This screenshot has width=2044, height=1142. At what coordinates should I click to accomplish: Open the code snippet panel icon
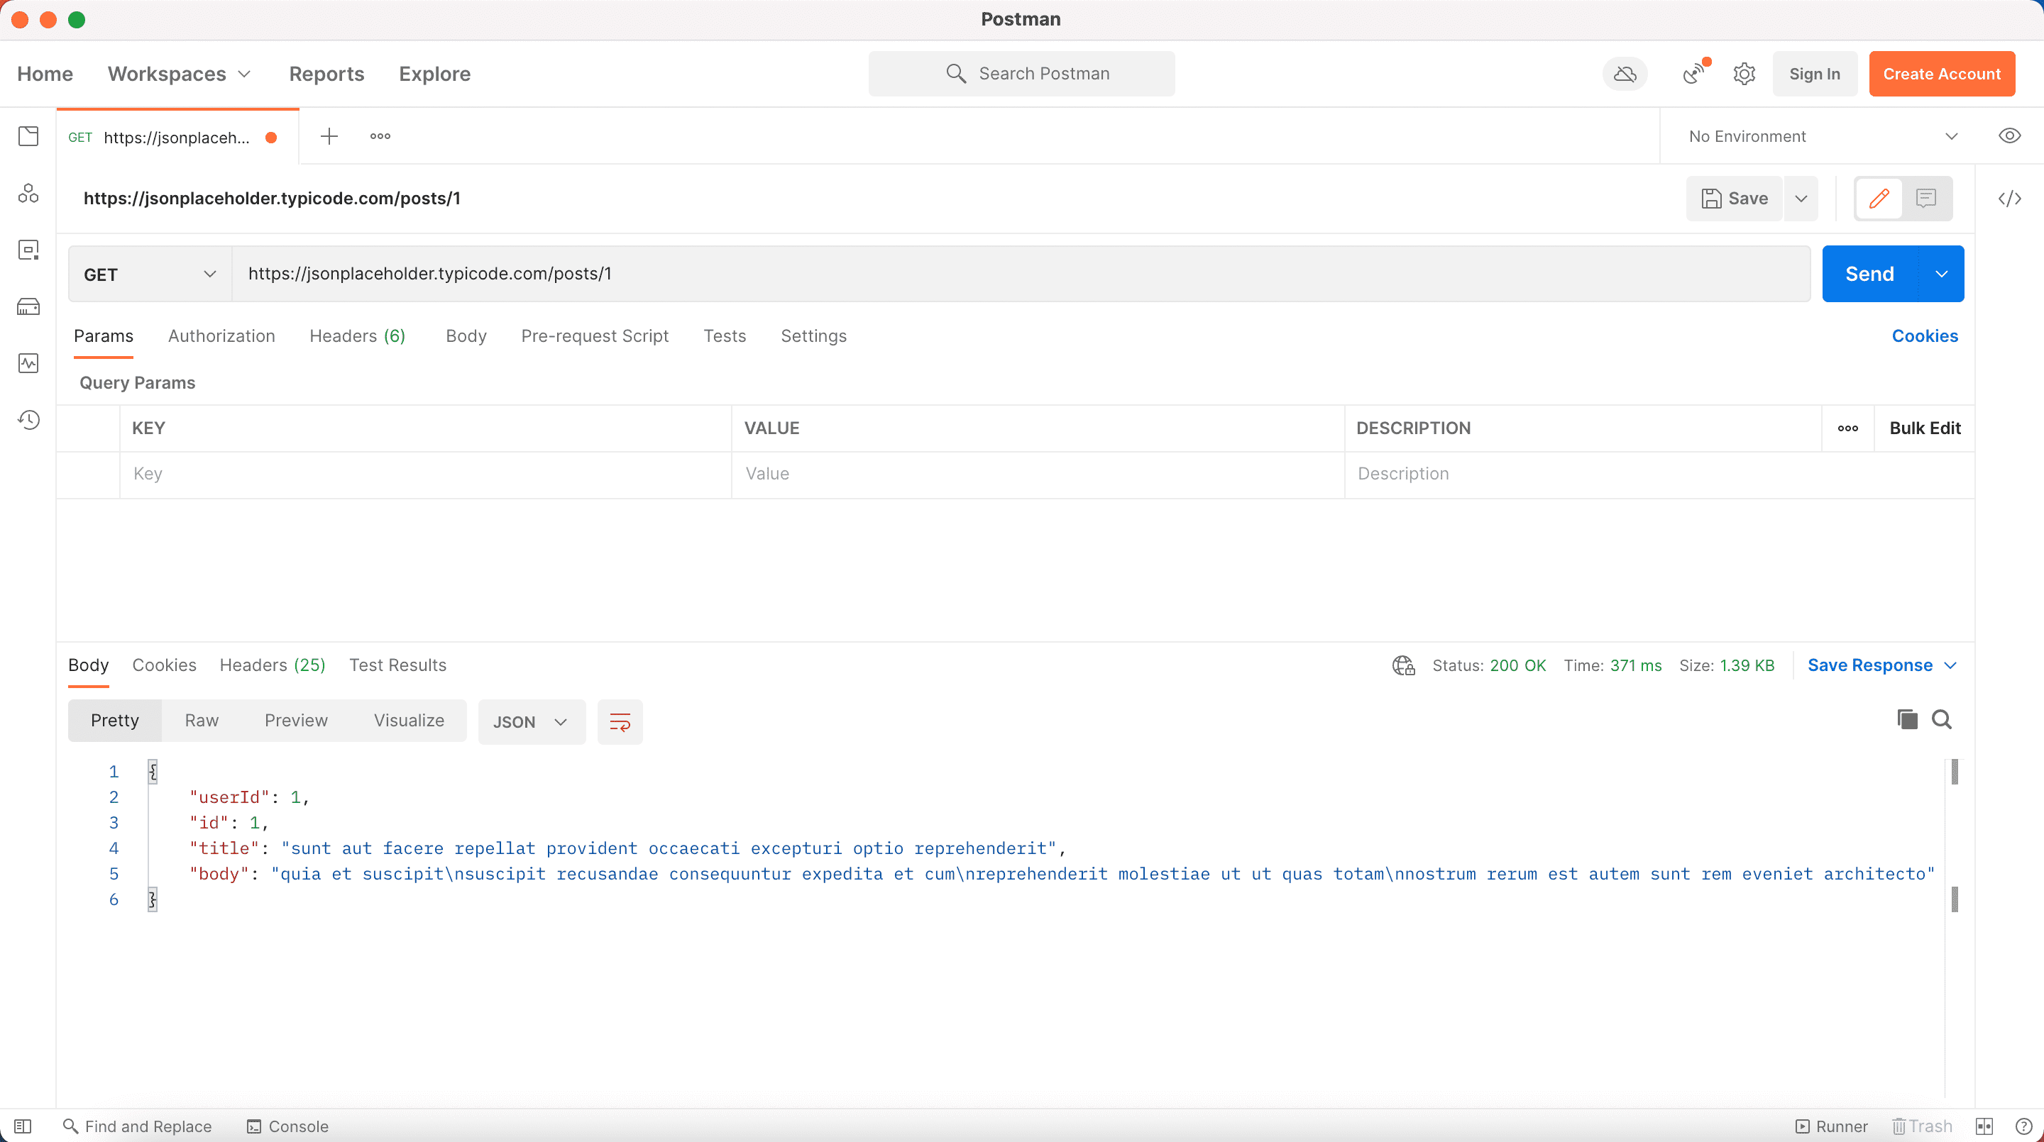[x=2009, y=199]
